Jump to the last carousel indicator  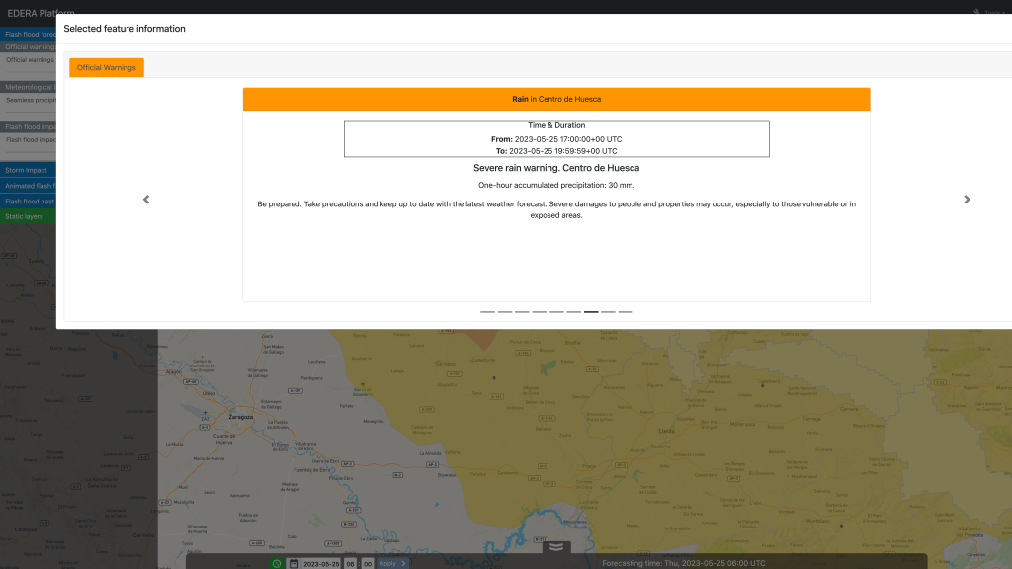point(626,311)
